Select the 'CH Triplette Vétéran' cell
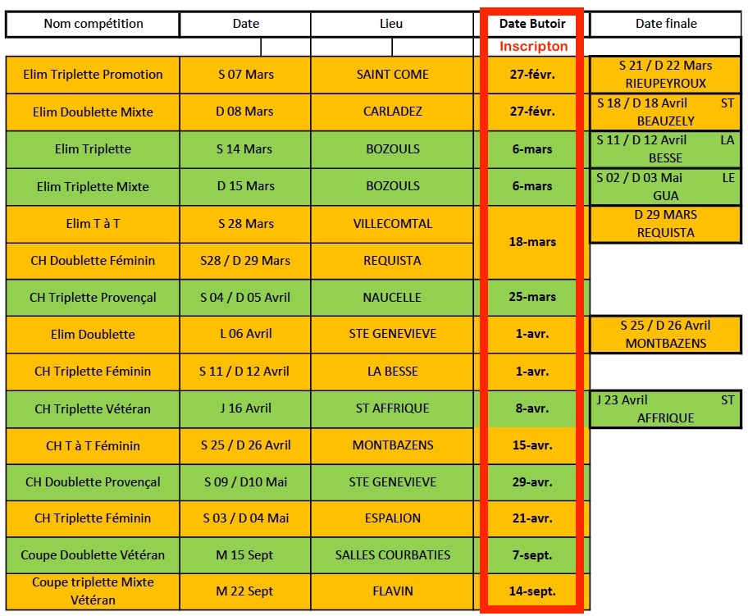Screen dimensions: 748x616 (93, 408)
